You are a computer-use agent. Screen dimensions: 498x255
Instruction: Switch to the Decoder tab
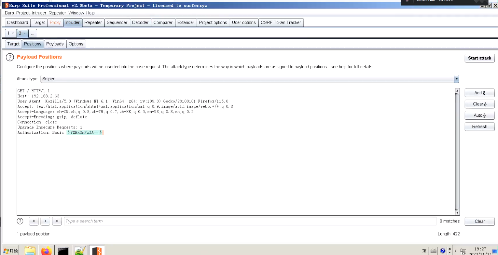pos(140,22)
